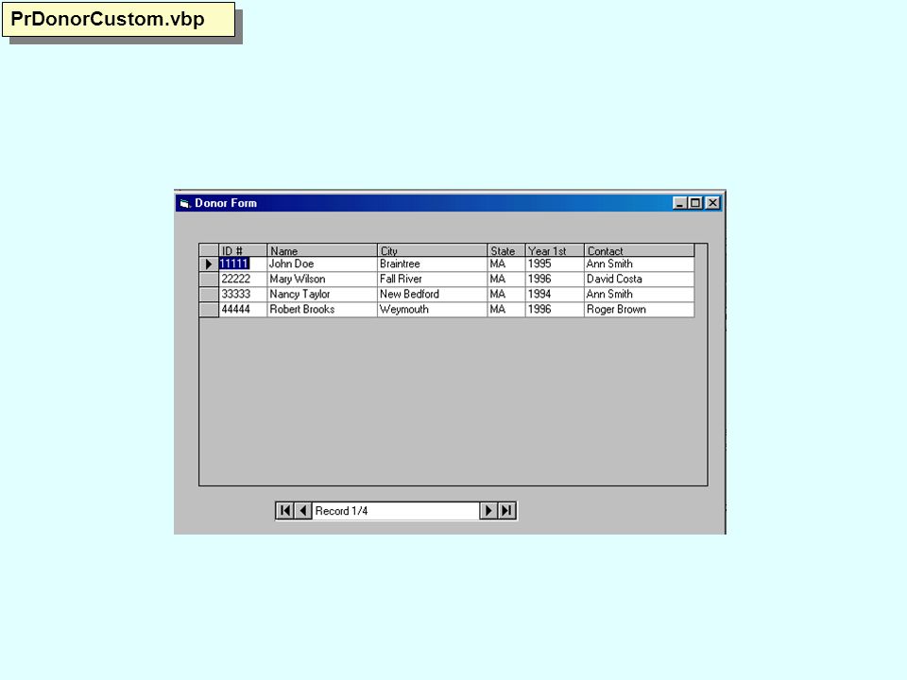Select the city cell Fall River
This screenshot has width=907, height=680.
pos(432,279)
